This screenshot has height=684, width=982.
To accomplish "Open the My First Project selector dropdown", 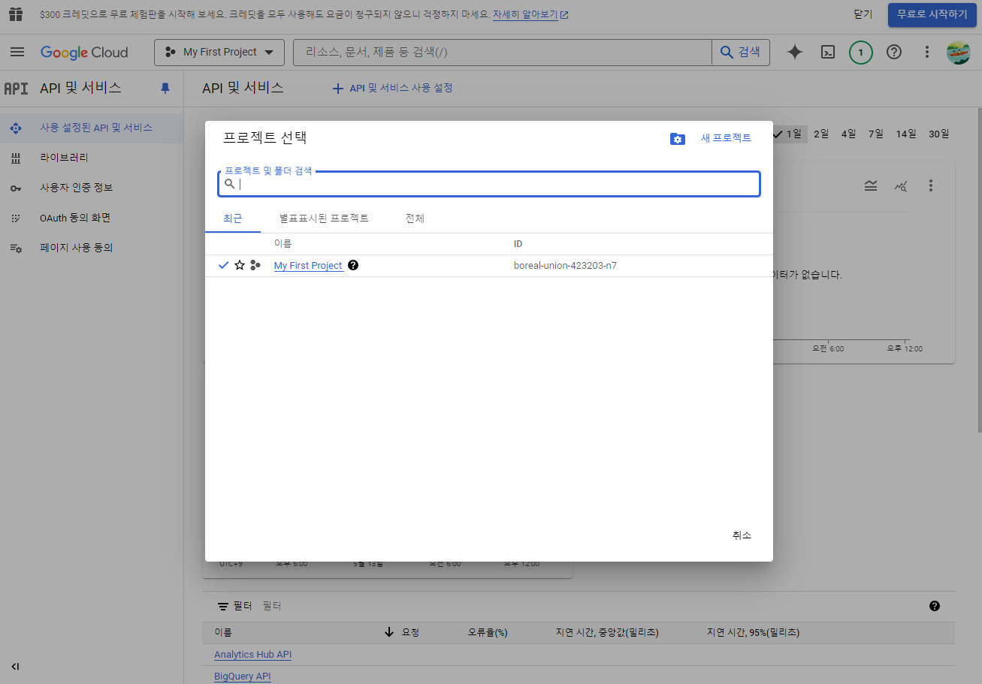I will tap(219, 52).
